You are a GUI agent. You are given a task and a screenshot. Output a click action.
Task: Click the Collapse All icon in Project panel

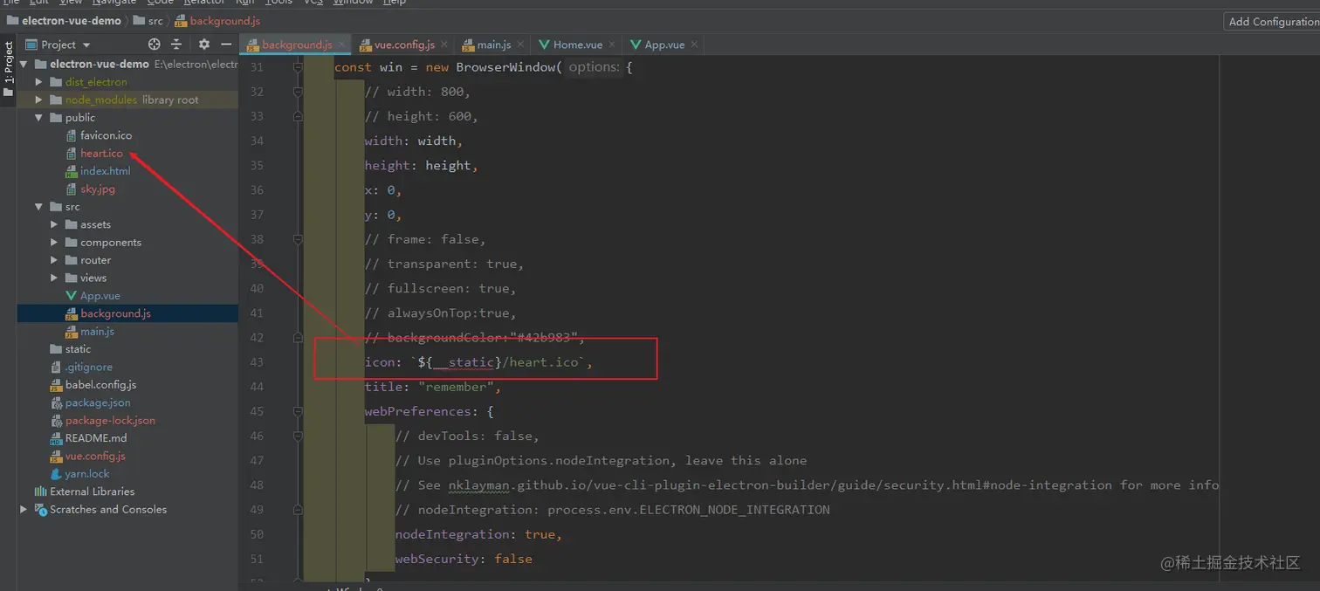click(176, 45)
